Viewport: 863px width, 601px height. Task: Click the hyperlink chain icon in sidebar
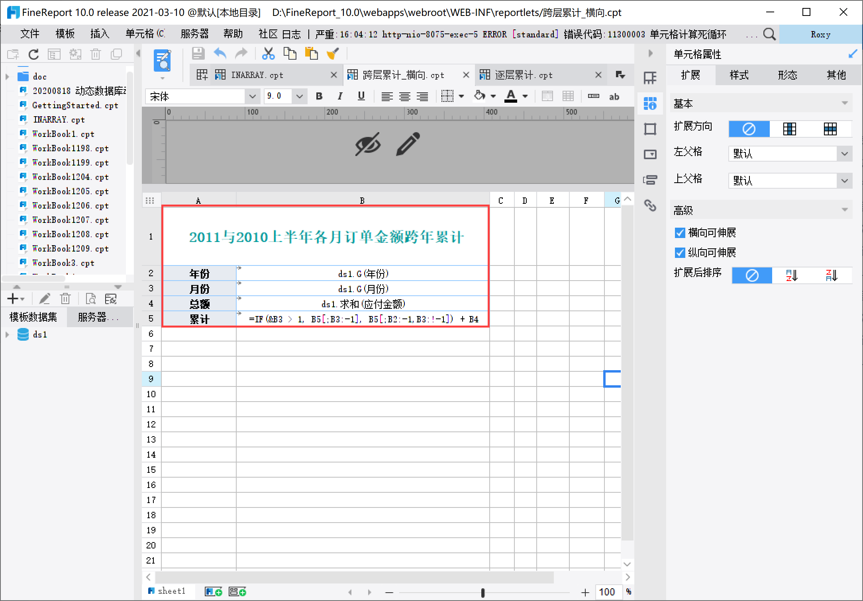tap(650, 205)
